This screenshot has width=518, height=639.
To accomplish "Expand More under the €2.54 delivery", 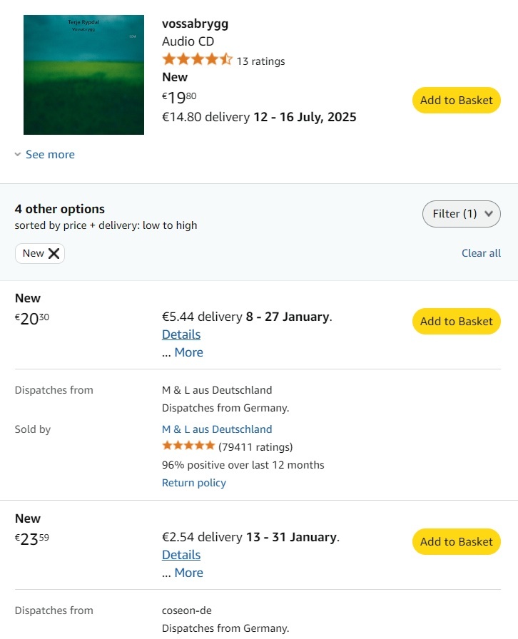I will click(188, 573).
